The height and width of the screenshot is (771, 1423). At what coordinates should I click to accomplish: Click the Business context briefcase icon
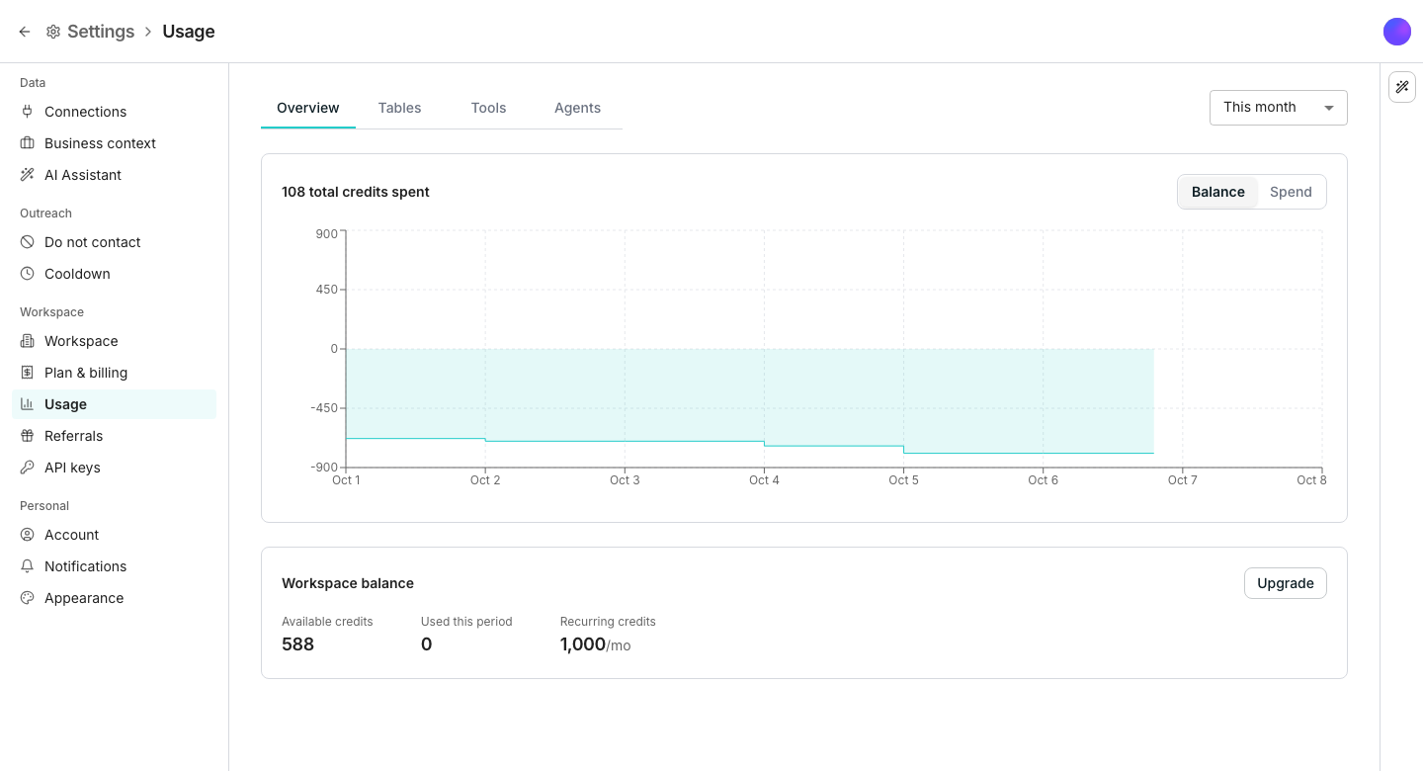(x=27, y=143)
